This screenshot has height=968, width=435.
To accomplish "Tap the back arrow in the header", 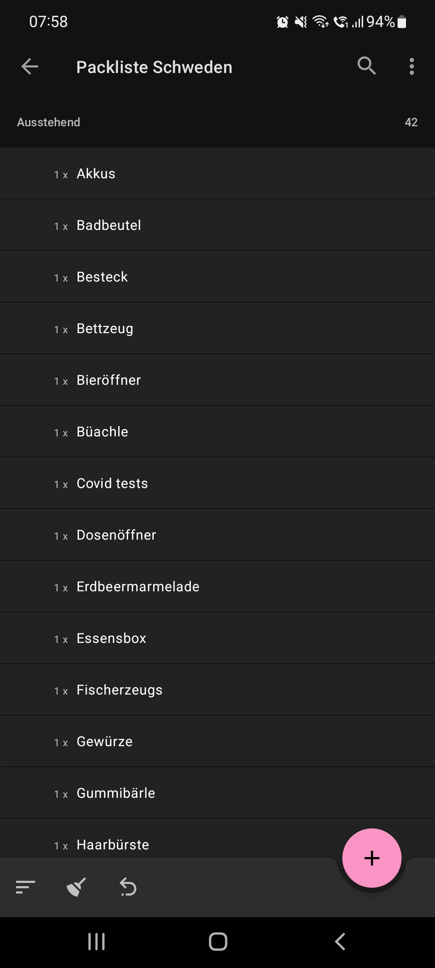I will 30,67.
